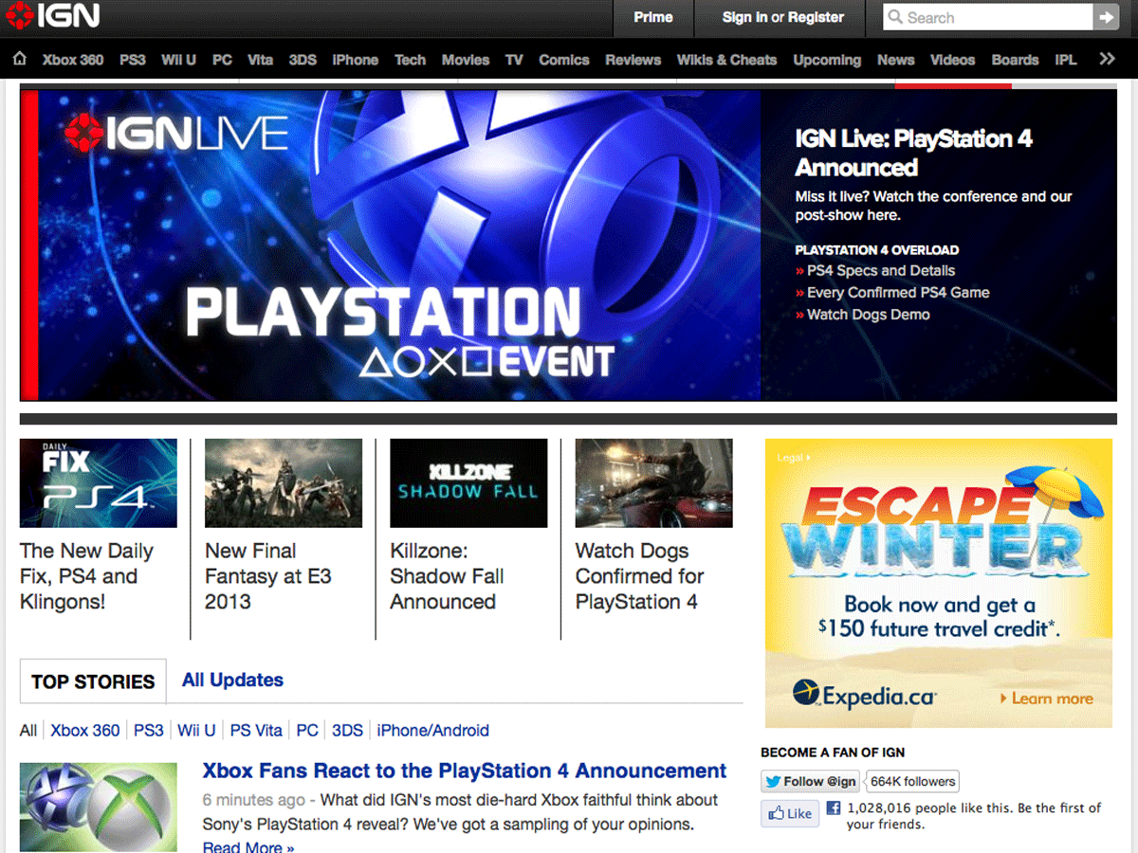The height and width of the screenshot is (853, 1138).
Task: Open the Wikis & Cheats navigation item
Action: coord(726,59)
